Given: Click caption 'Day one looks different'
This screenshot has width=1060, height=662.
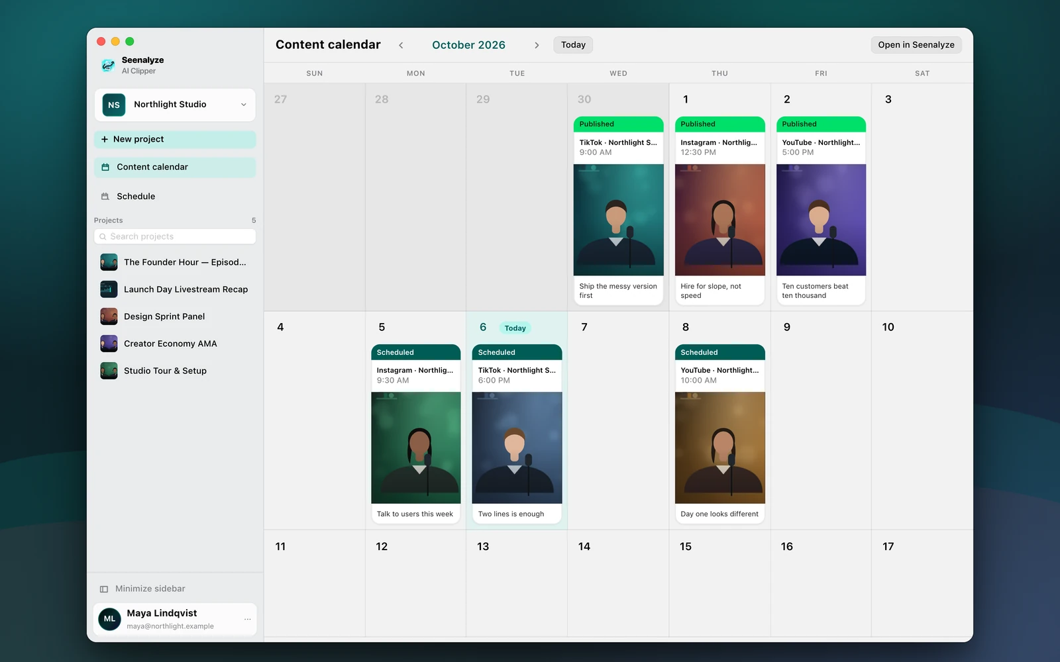Looking at the screenshot, I should [x=719, y=514].
